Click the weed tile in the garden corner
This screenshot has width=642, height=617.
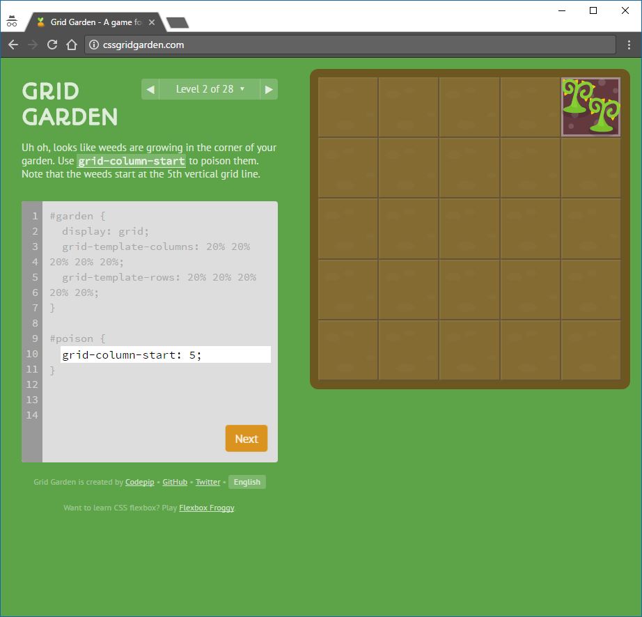tap(590, 107)
